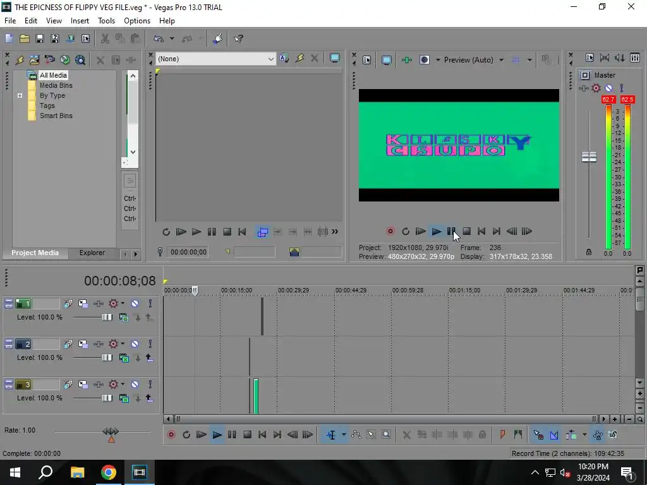Open the Tools menu
Image resolution: width=647 pixels, height=485 pixels.
tap(106, 21)
